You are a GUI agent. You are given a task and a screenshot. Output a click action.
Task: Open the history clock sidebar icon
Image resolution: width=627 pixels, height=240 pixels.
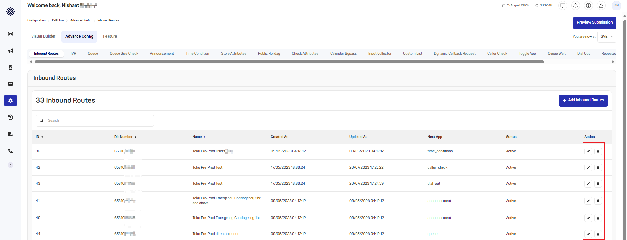11,117
